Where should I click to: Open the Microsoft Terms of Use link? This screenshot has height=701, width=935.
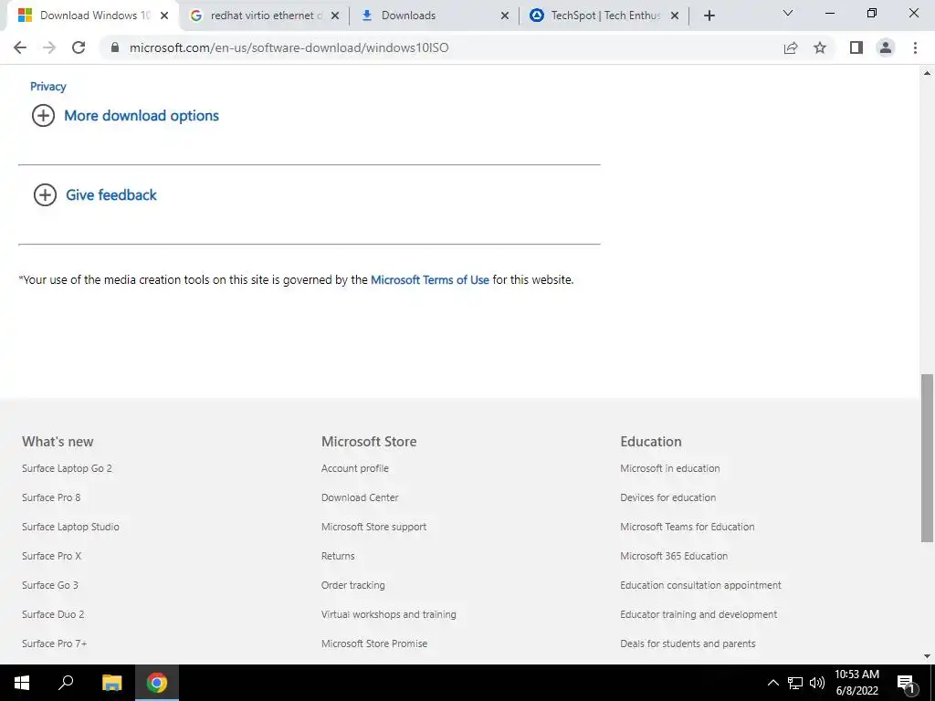coord(430,279)
